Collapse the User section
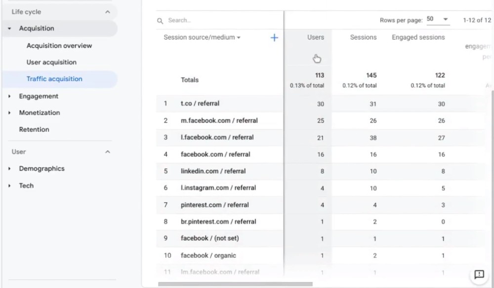This screenshot has height=288, width=494. click(x=108, y=152)
